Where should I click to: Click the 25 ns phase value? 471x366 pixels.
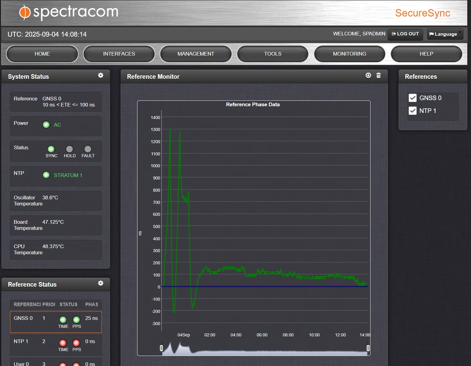tap(91, 318)
